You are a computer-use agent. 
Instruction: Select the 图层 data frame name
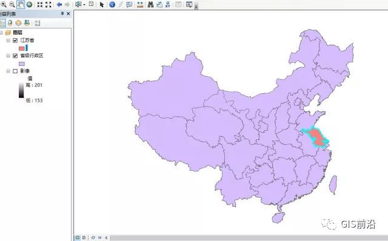click(x=18, y=32)
